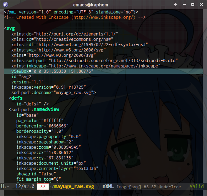The image size is (207, 196).
Task: Click the minibuffer echo area at bottom
Action: pyautogui.click(x=104, y=193)
